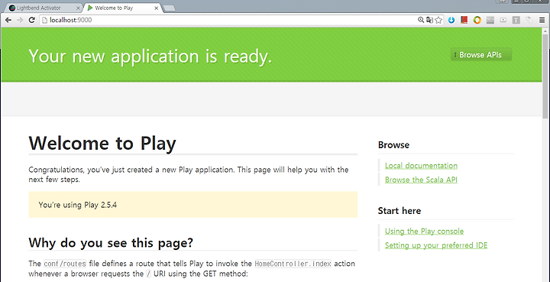Click the gray striped extension icon

pyautogui.click(x=490, y=21)
